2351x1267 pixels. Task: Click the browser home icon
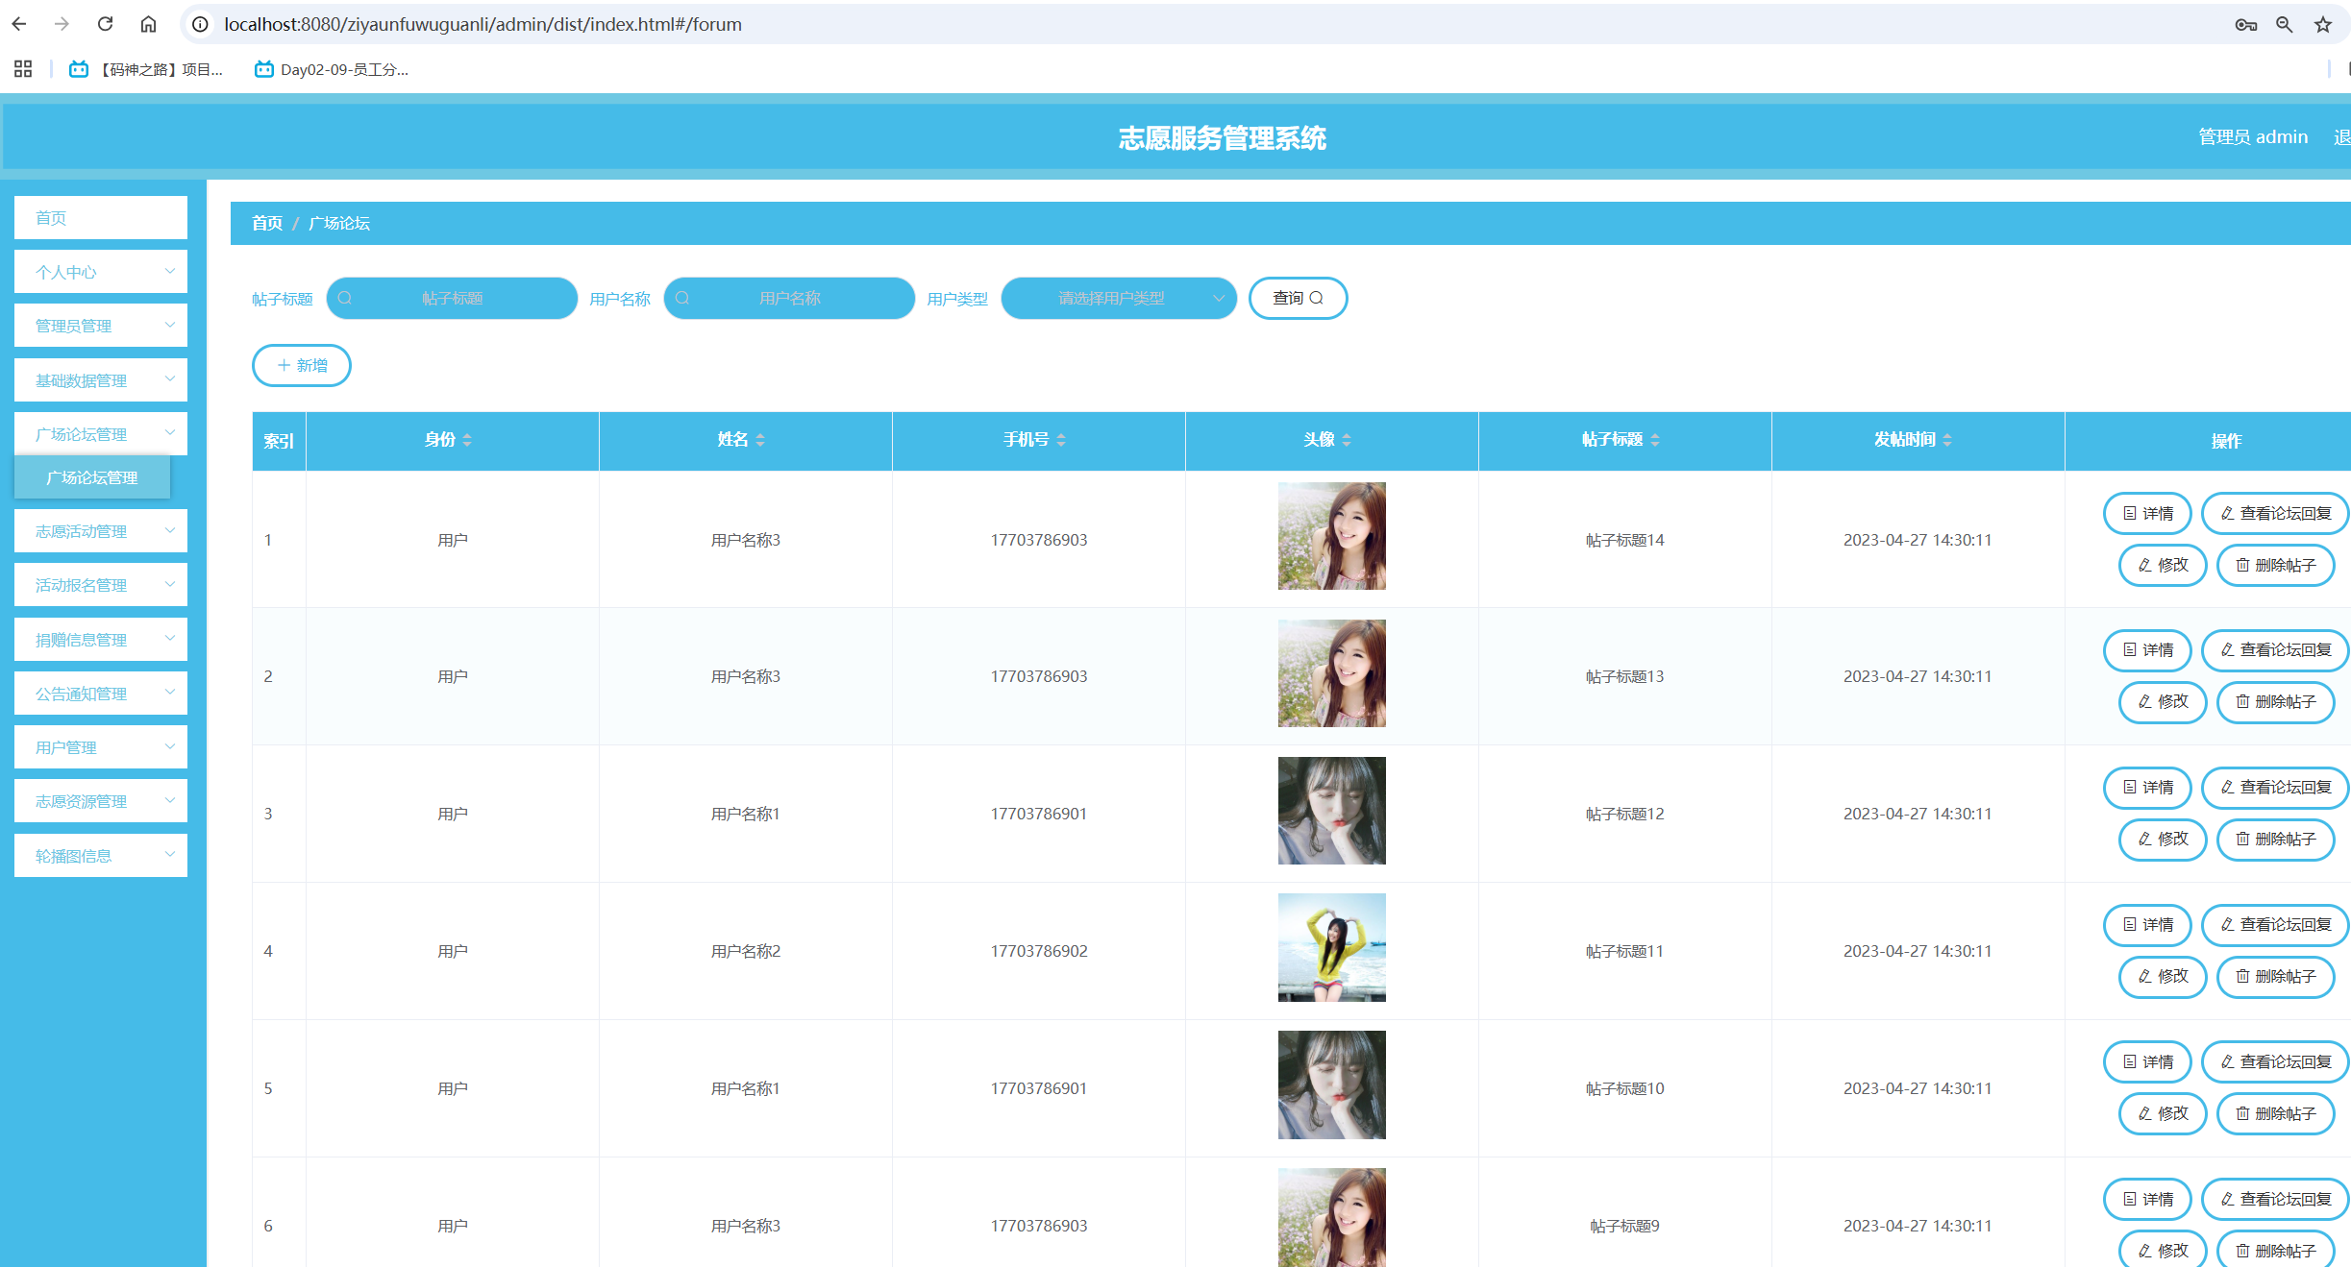tap(148, 24)
